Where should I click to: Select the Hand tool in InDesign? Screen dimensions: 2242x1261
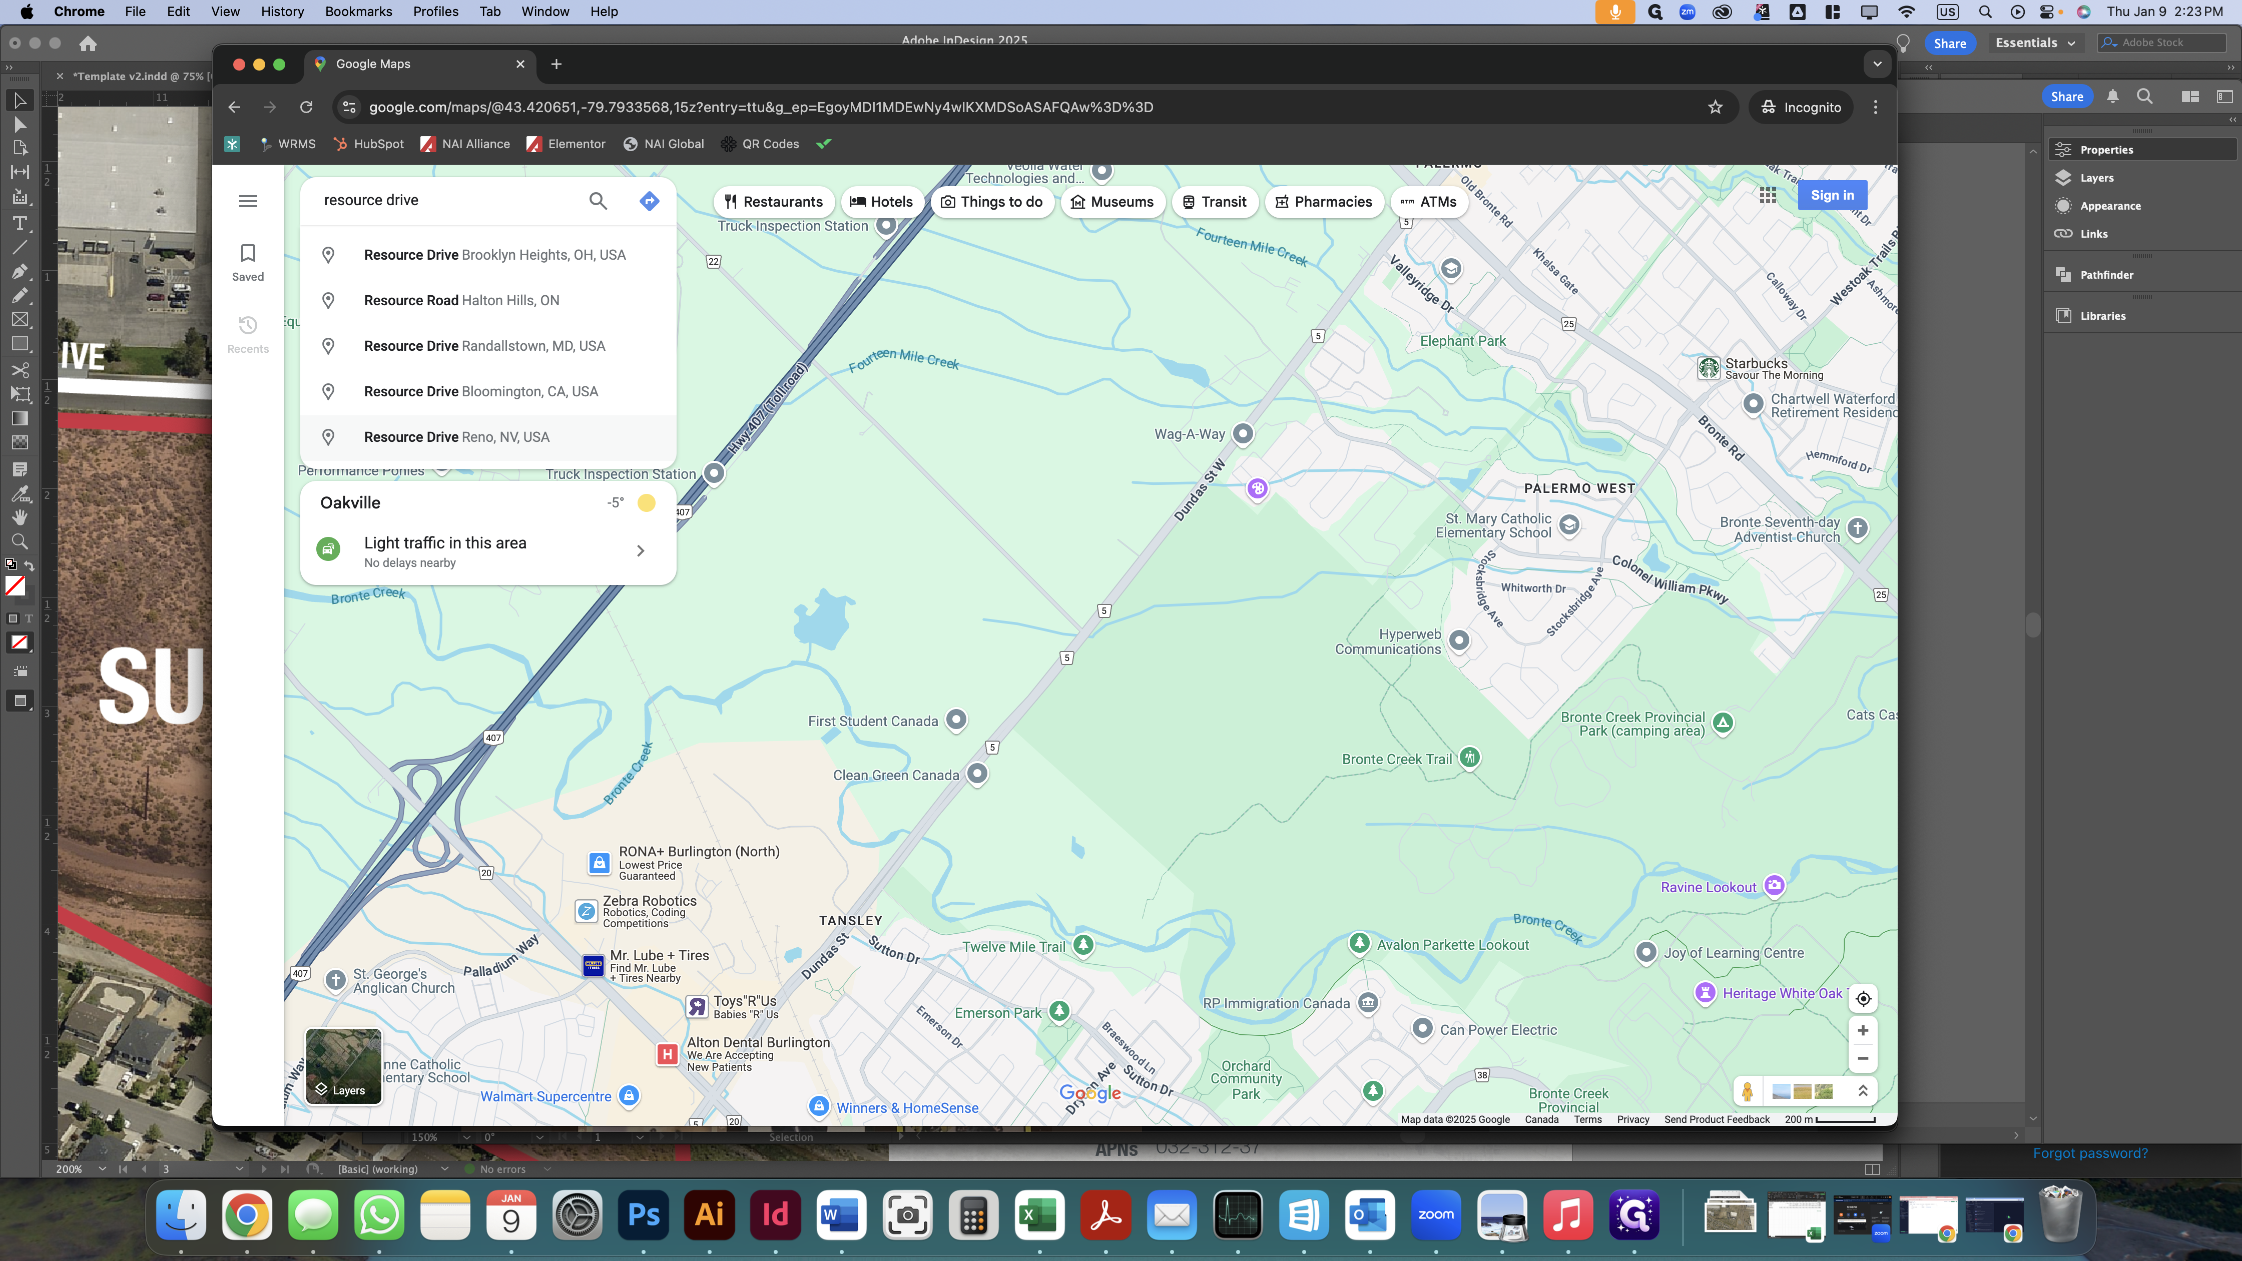coord(19,517)
